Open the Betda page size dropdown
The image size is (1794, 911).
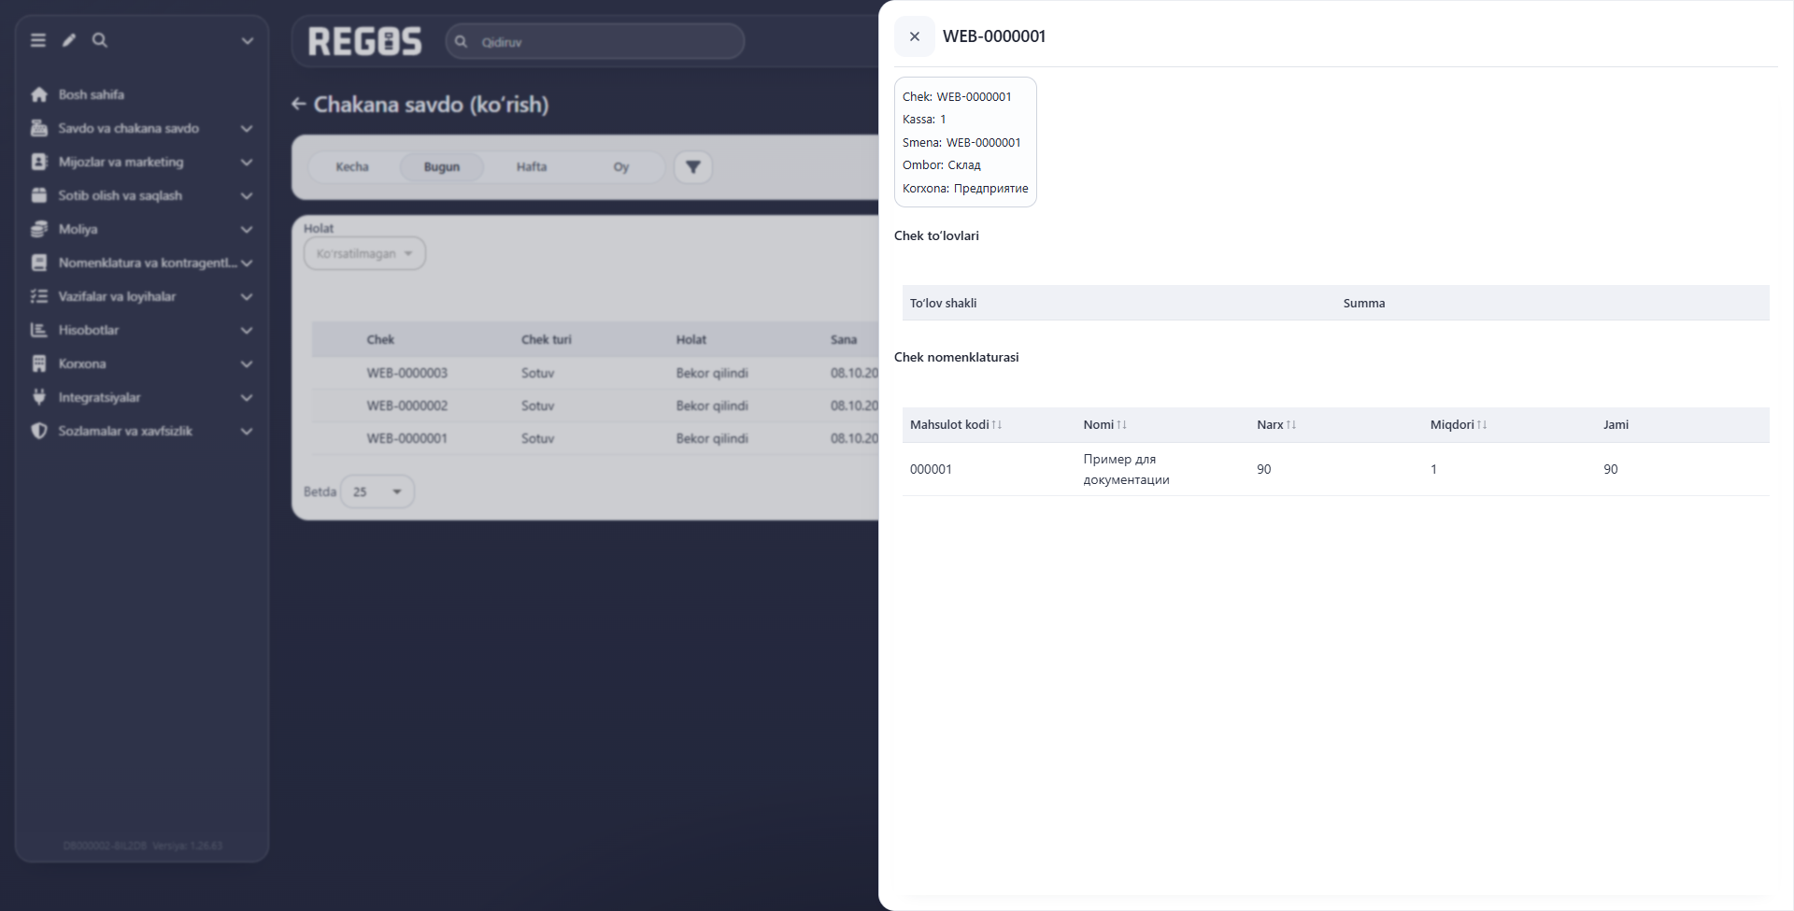[377, 491]
